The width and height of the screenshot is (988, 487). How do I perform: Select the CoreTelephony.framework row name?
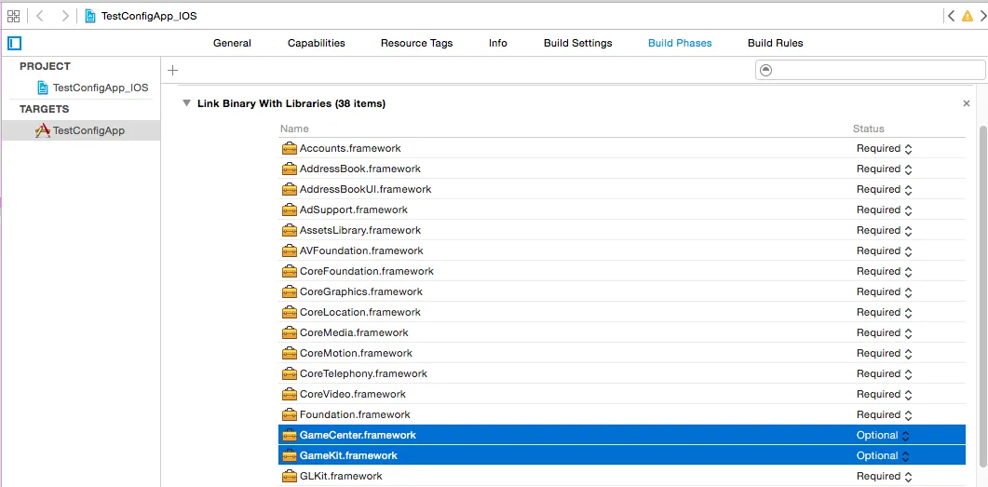pos(363,373)
